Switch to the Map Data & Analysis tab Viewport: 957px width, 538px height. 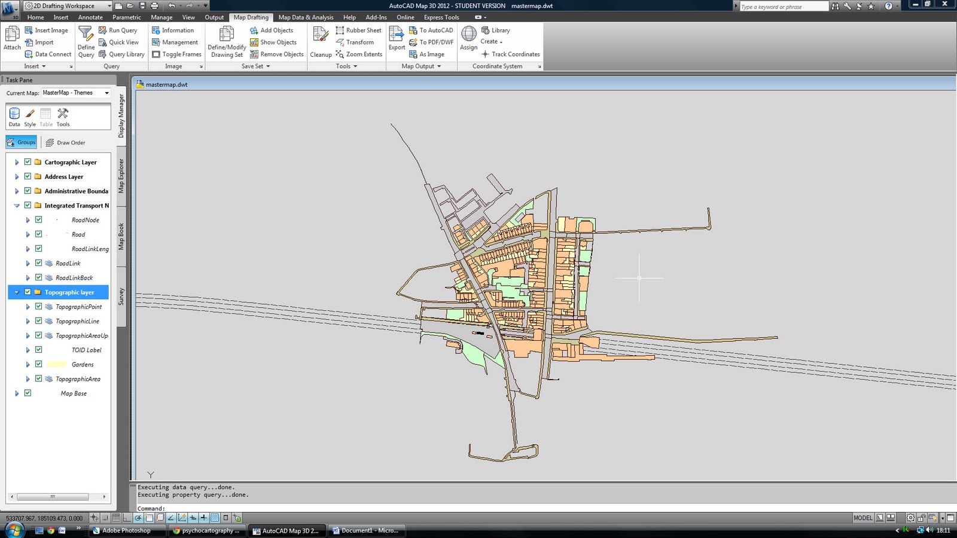point(305,17)
